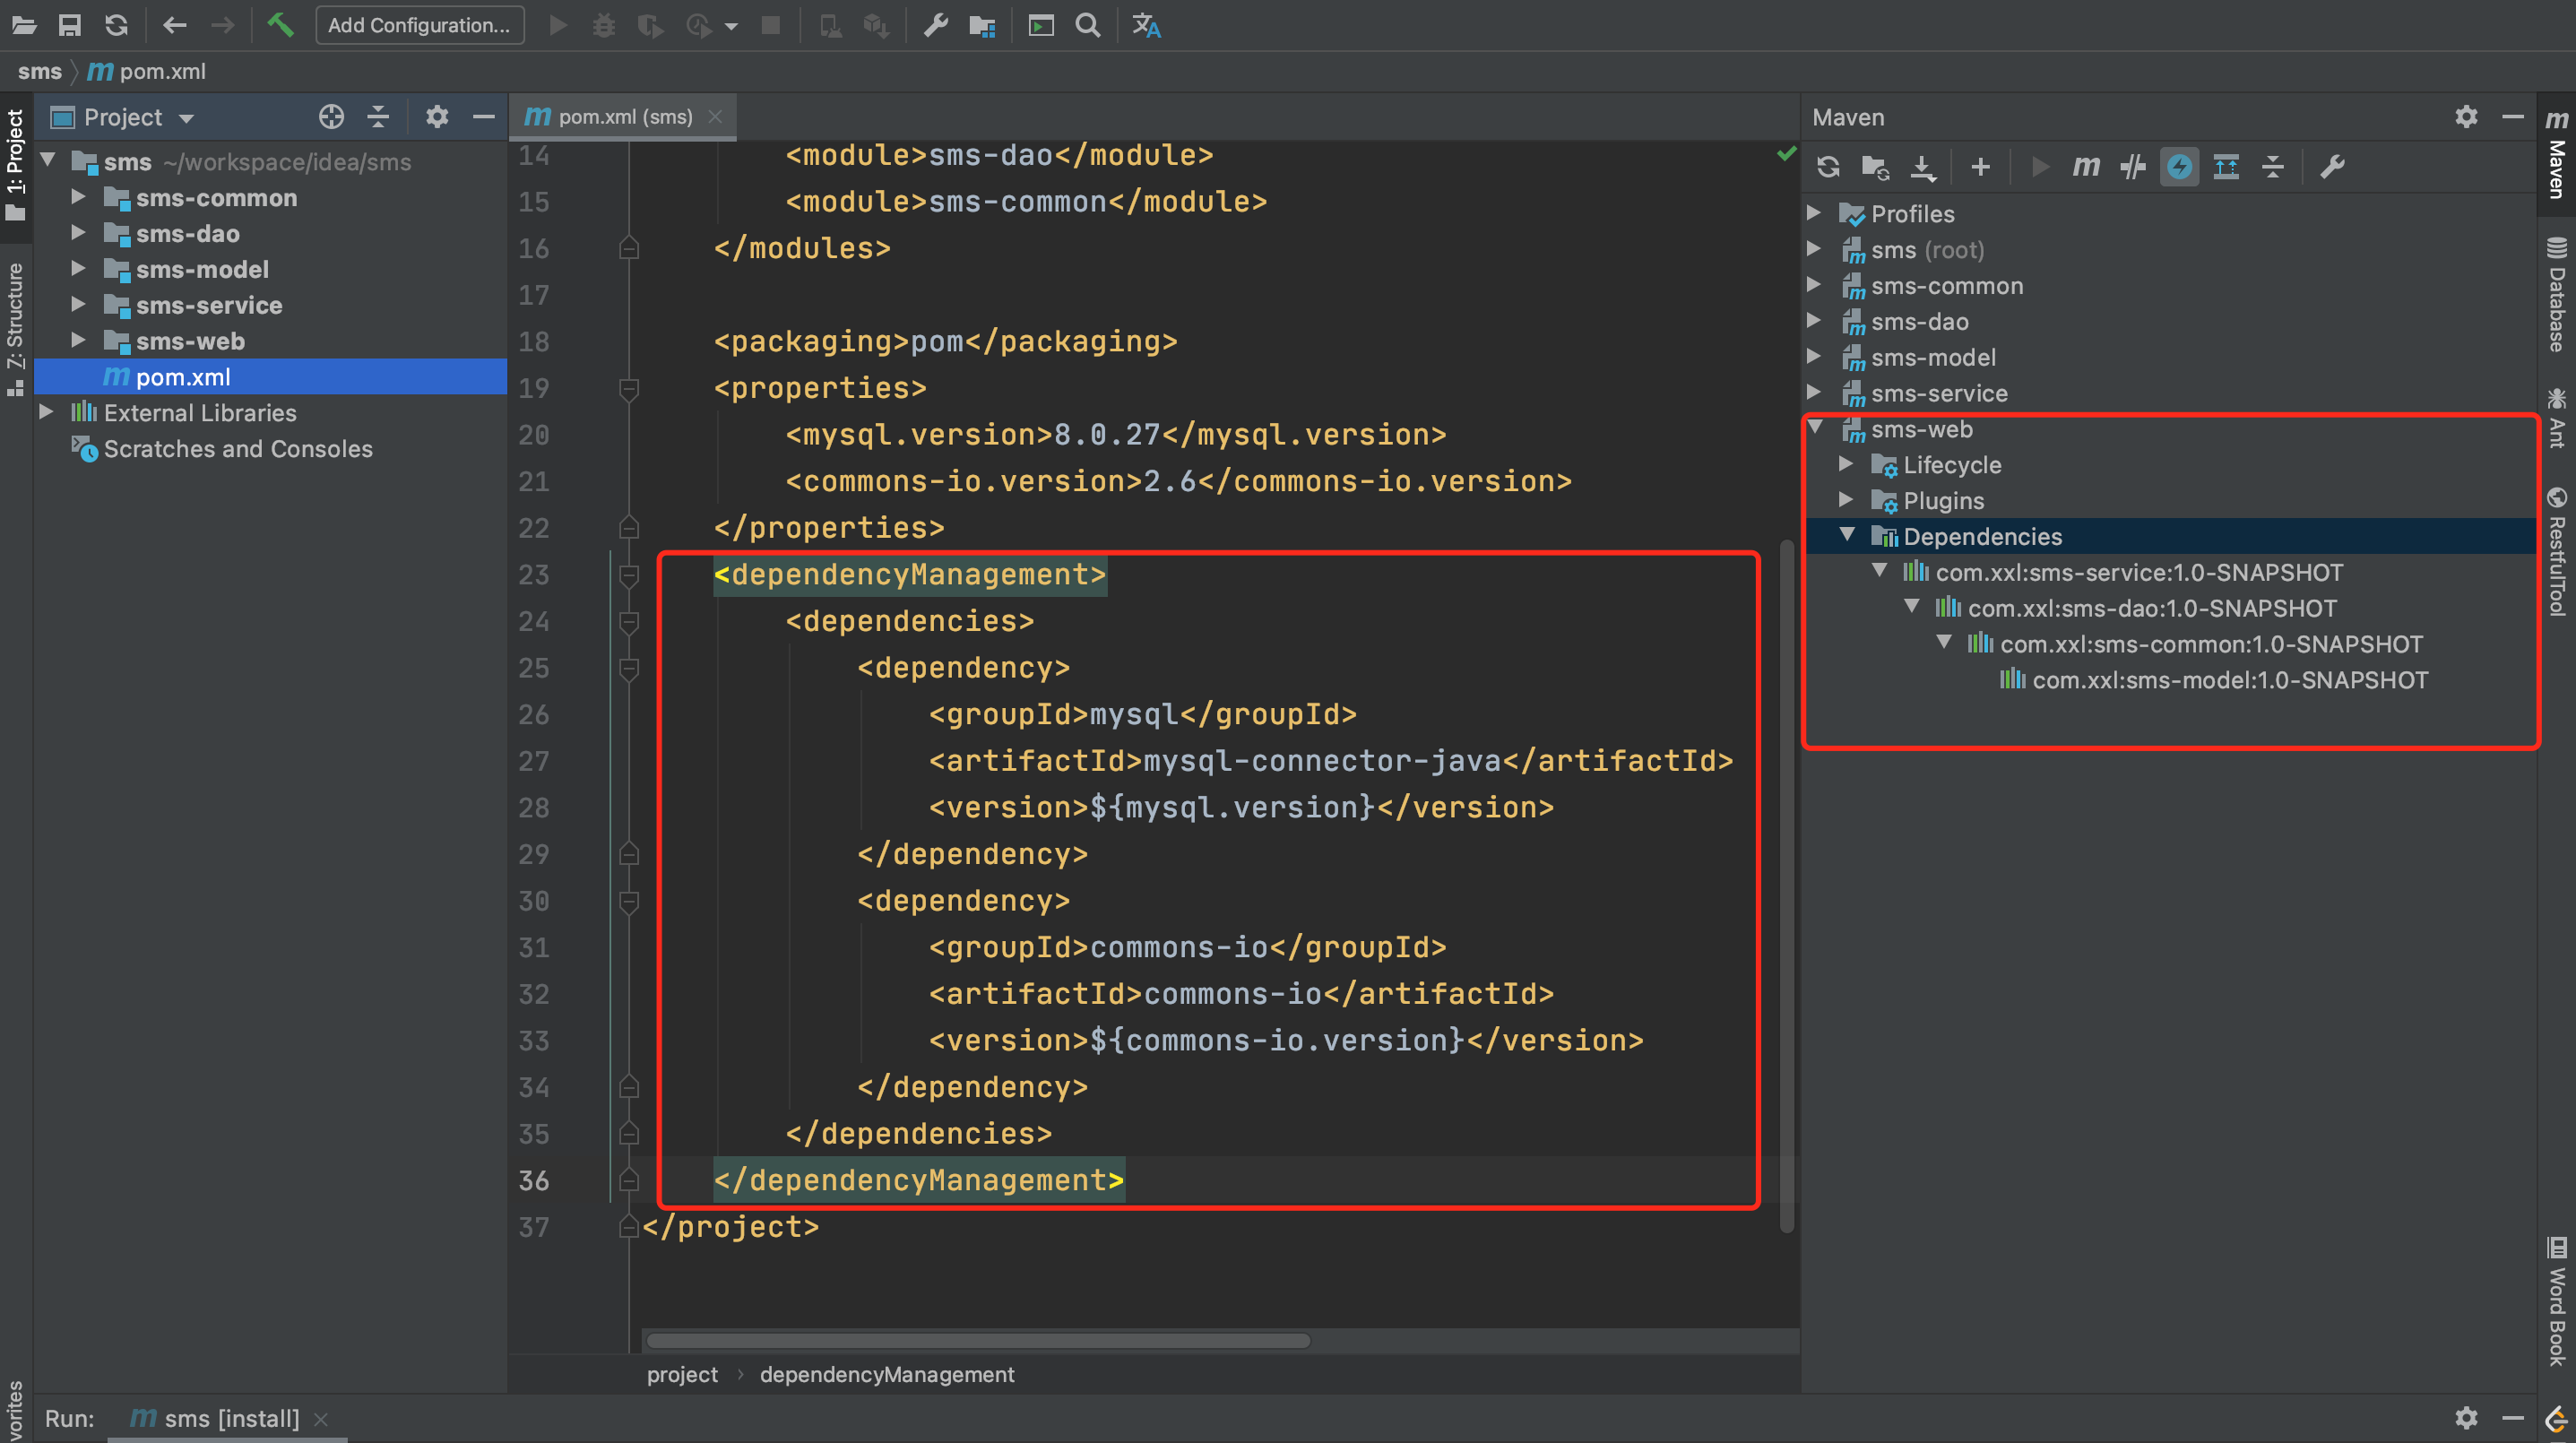Click the editor horizontal scrollbar

(x=977, y=1340)
